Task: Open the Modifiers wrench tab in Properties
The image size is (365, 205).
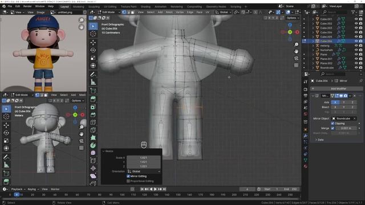Action: 306,136
